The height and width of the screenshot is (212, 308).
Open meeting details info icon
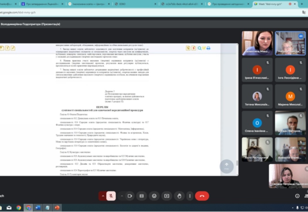(x=297, y=196)
